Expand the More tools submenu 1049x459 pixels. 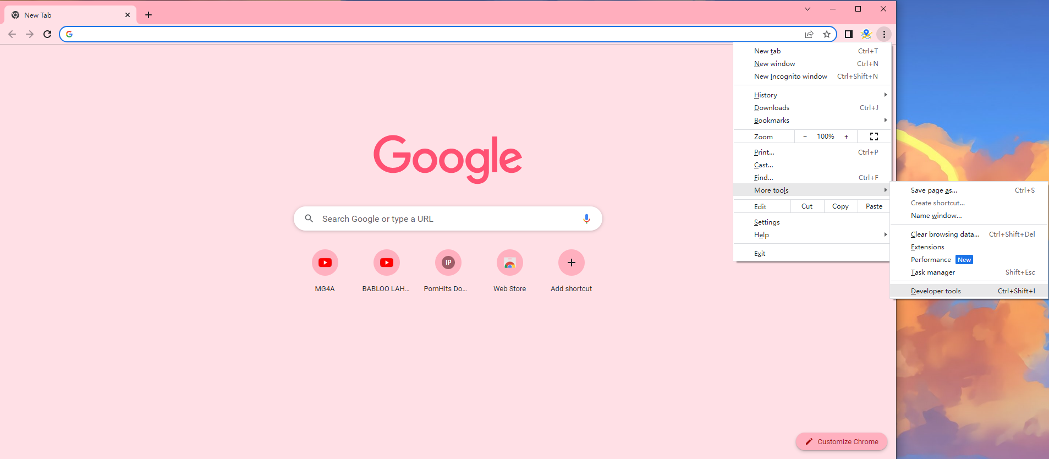click(x=812, y=190)
